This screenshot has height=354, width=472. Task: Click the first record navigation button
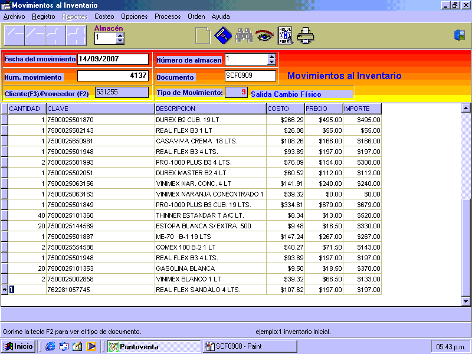point(14,36)
